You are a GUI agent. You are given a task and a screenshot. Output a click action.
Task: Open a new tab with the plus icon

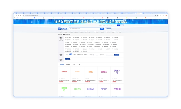pyautogui.click(x=157, y=13)
